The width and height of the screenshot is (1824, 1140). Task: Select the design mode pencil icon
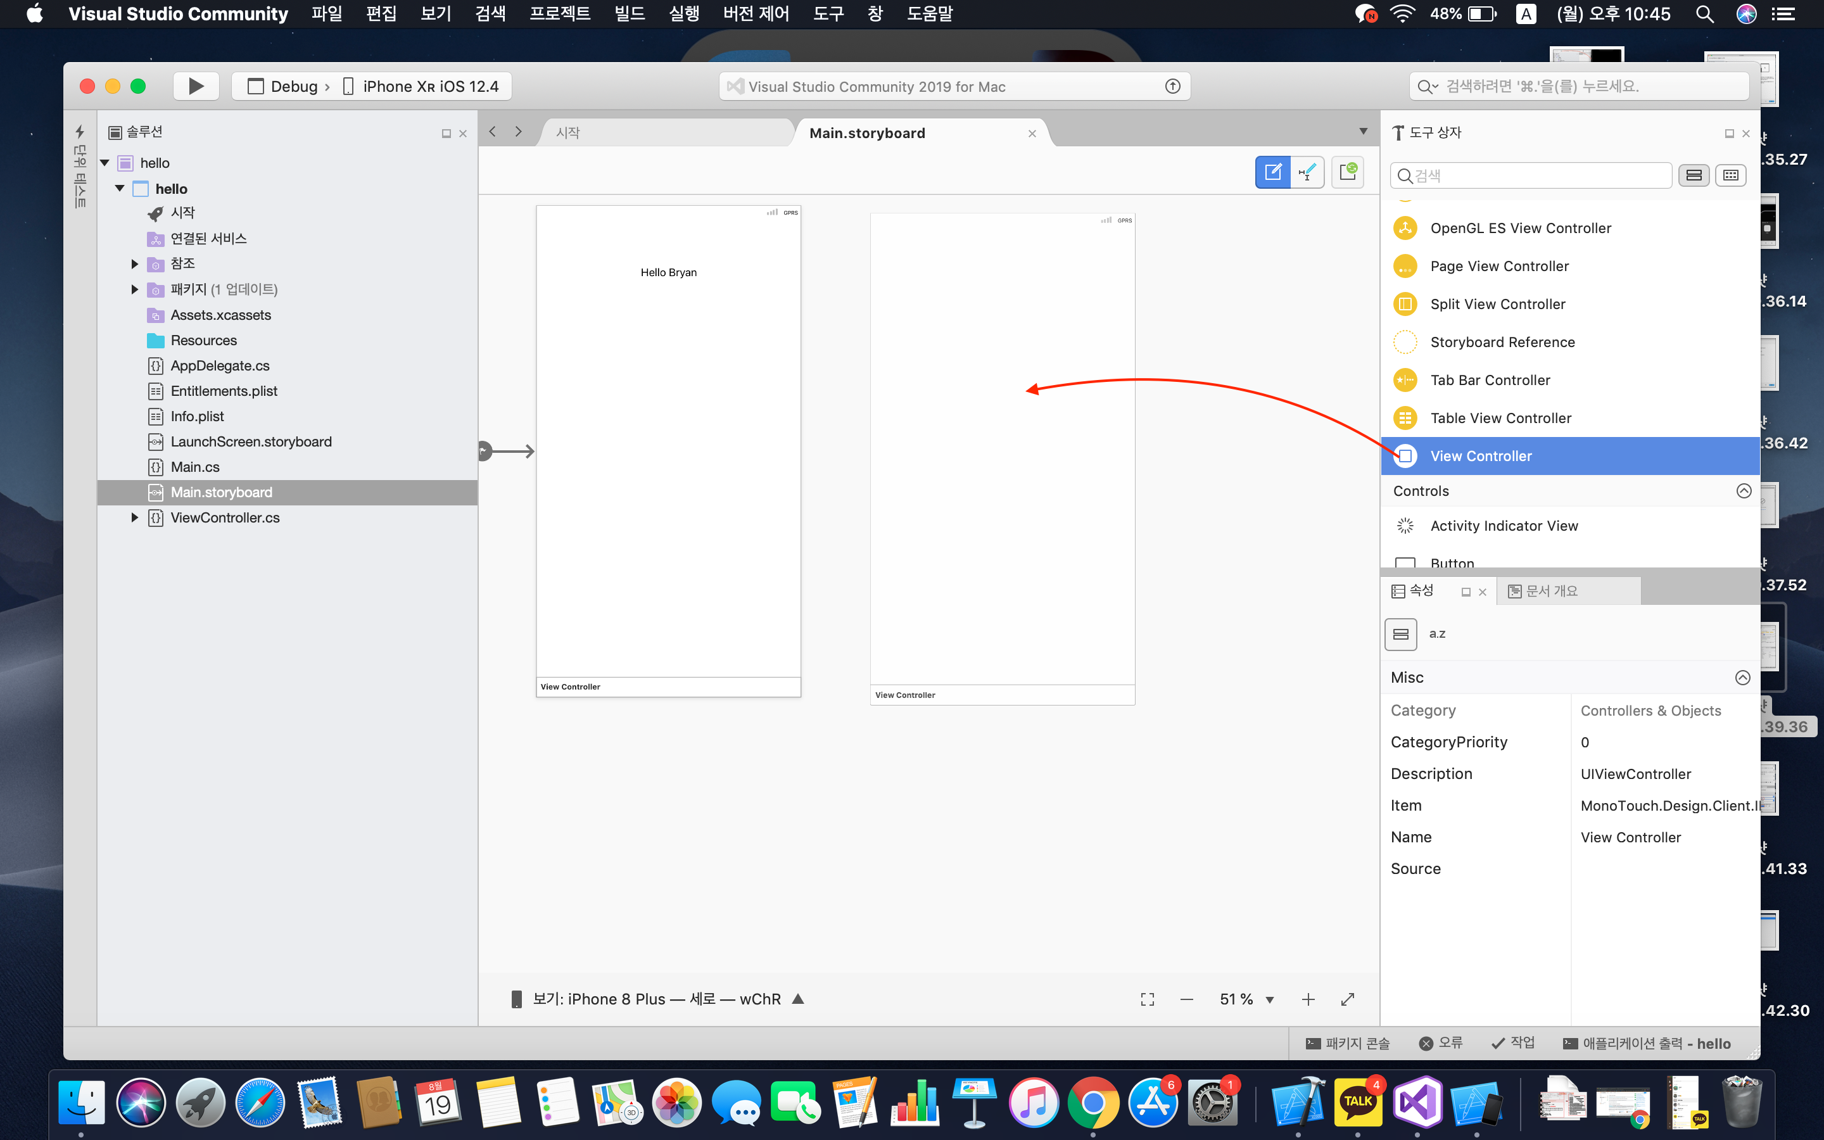coord(1272,173)
